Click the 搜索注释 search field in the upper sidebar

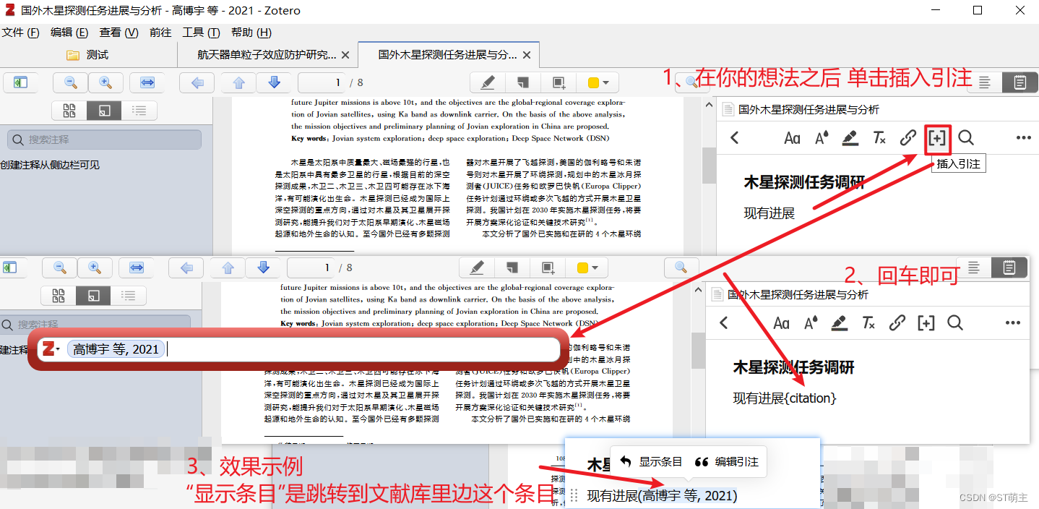(105, 140)
